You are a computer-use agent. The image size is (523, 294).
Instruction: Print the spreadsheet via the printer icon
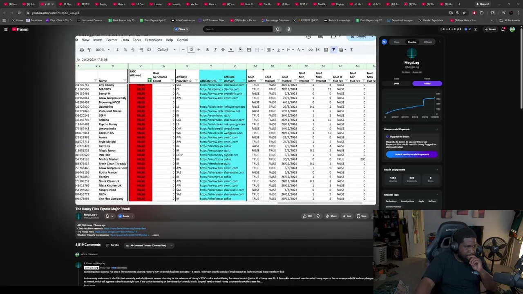tap(82, 50)
